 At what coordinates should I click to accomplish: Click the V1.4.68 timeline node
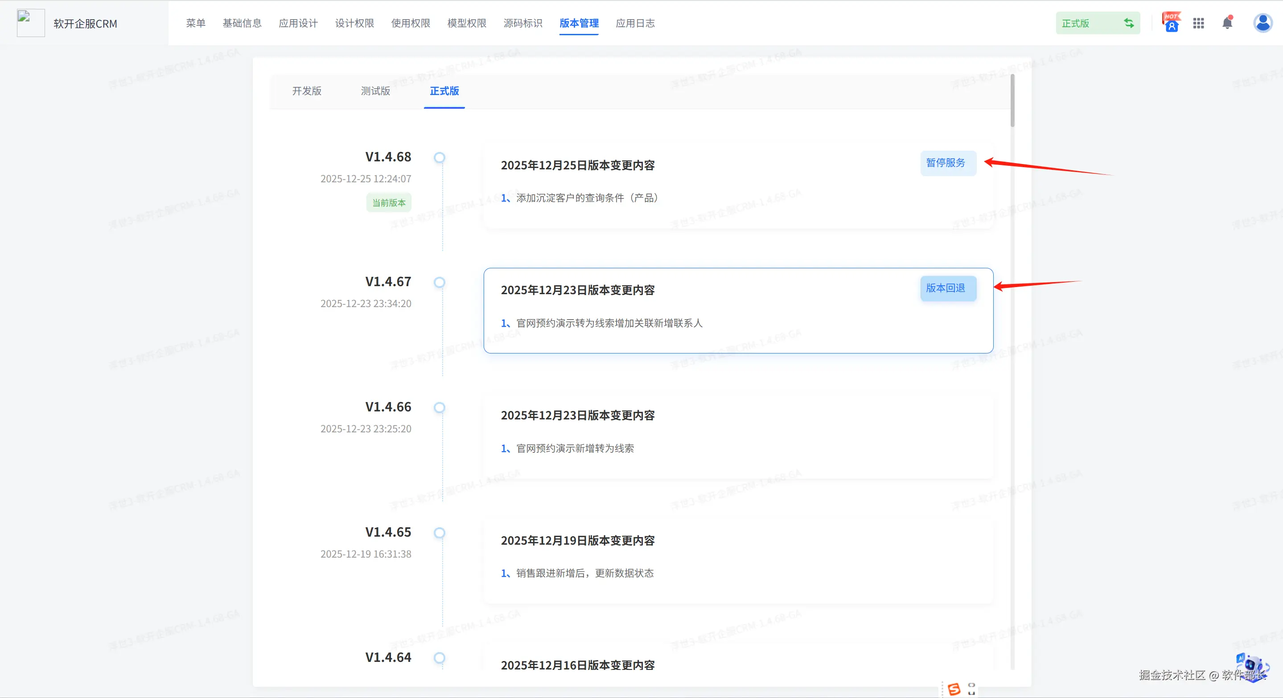439,158
